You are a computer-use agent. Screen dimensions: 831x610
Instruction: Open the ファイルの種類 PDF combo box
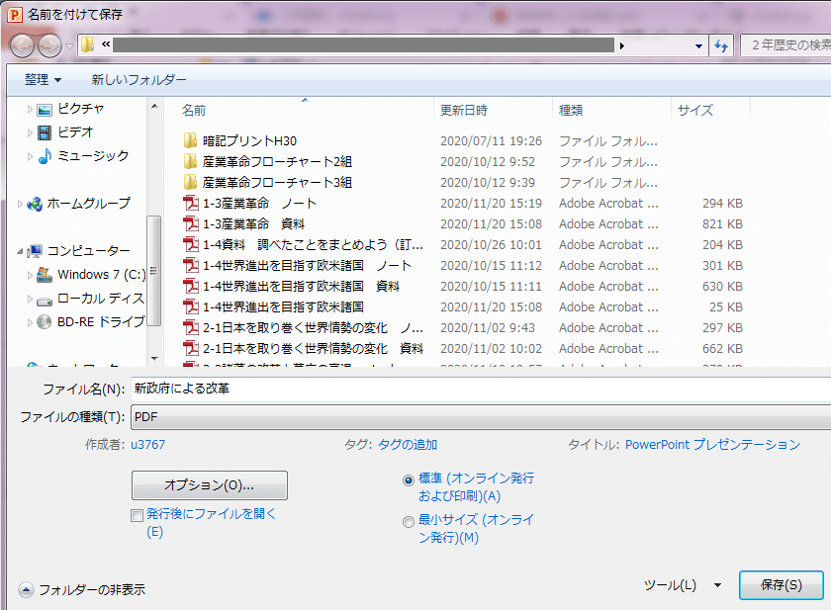[x=481, y=417]
